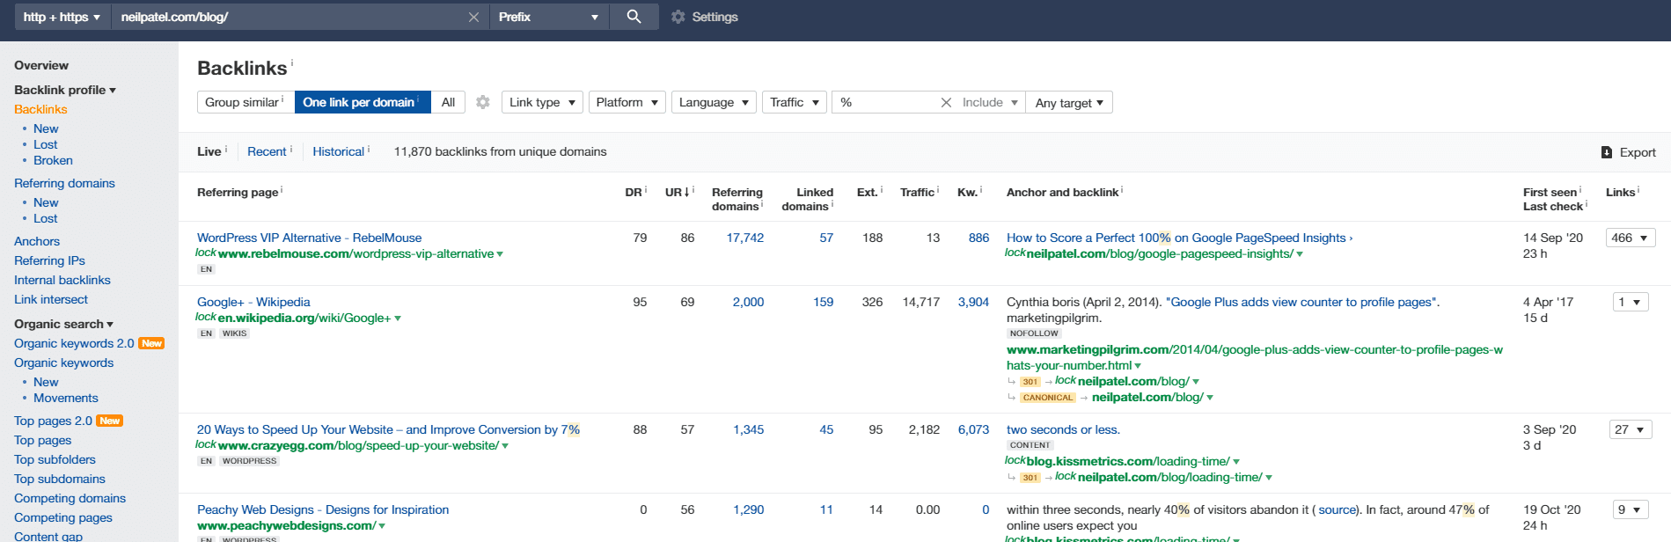
Task: Select the All grouping option
Action: click(x=448, y=102)
